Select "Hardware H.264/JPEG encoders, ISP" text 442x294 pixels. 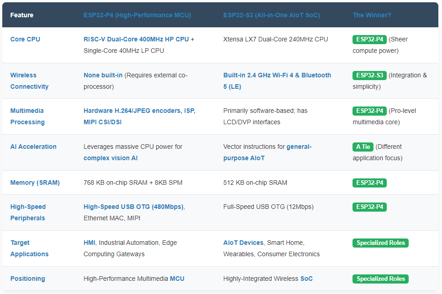[x=139, y=111]
